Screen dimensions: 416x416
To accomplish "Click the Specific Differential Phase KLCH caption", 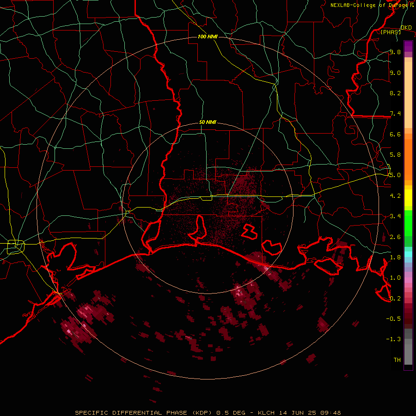I will [x=208, y=413].
